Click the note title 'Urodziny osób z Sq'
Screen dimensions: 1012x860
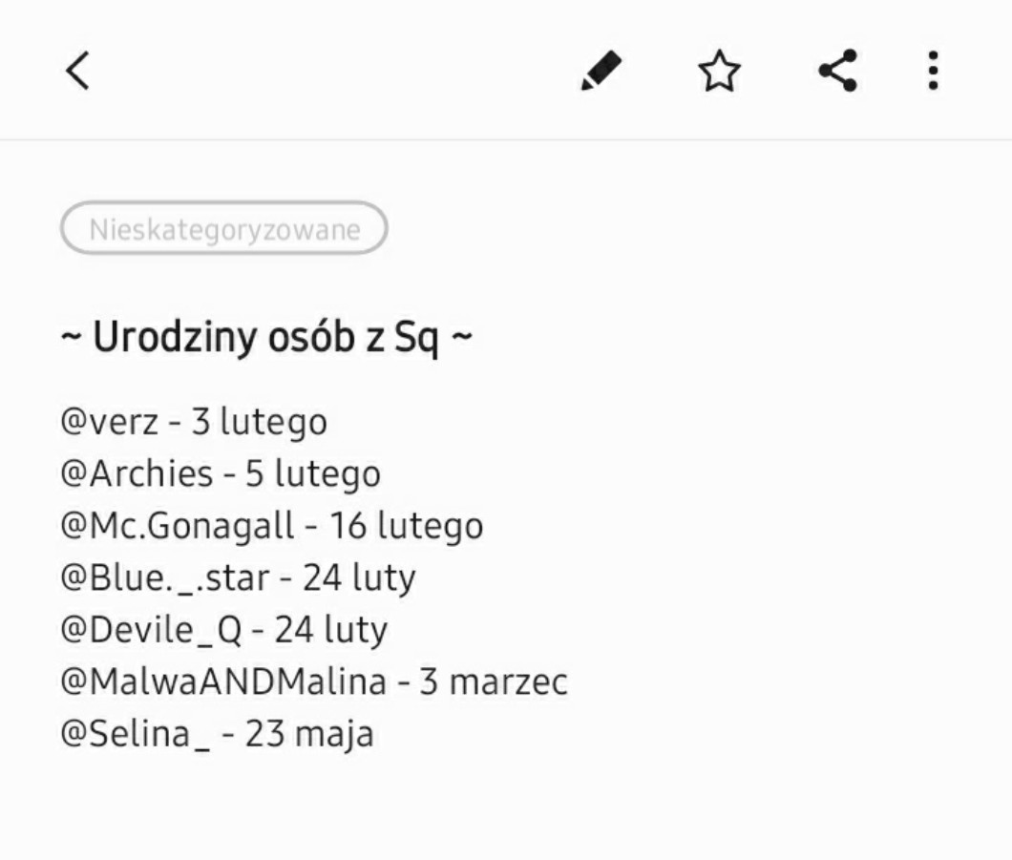[x=266, y=338]
